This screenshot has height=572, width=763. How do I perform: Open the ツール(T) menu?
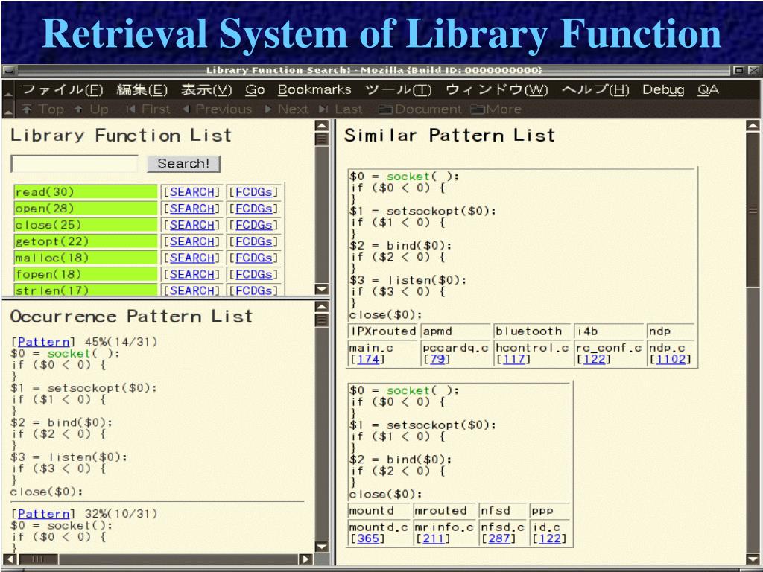coord(398,90)
